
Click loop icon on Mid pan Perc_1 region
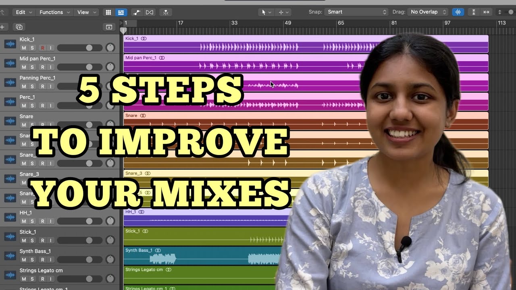point(162,58)
